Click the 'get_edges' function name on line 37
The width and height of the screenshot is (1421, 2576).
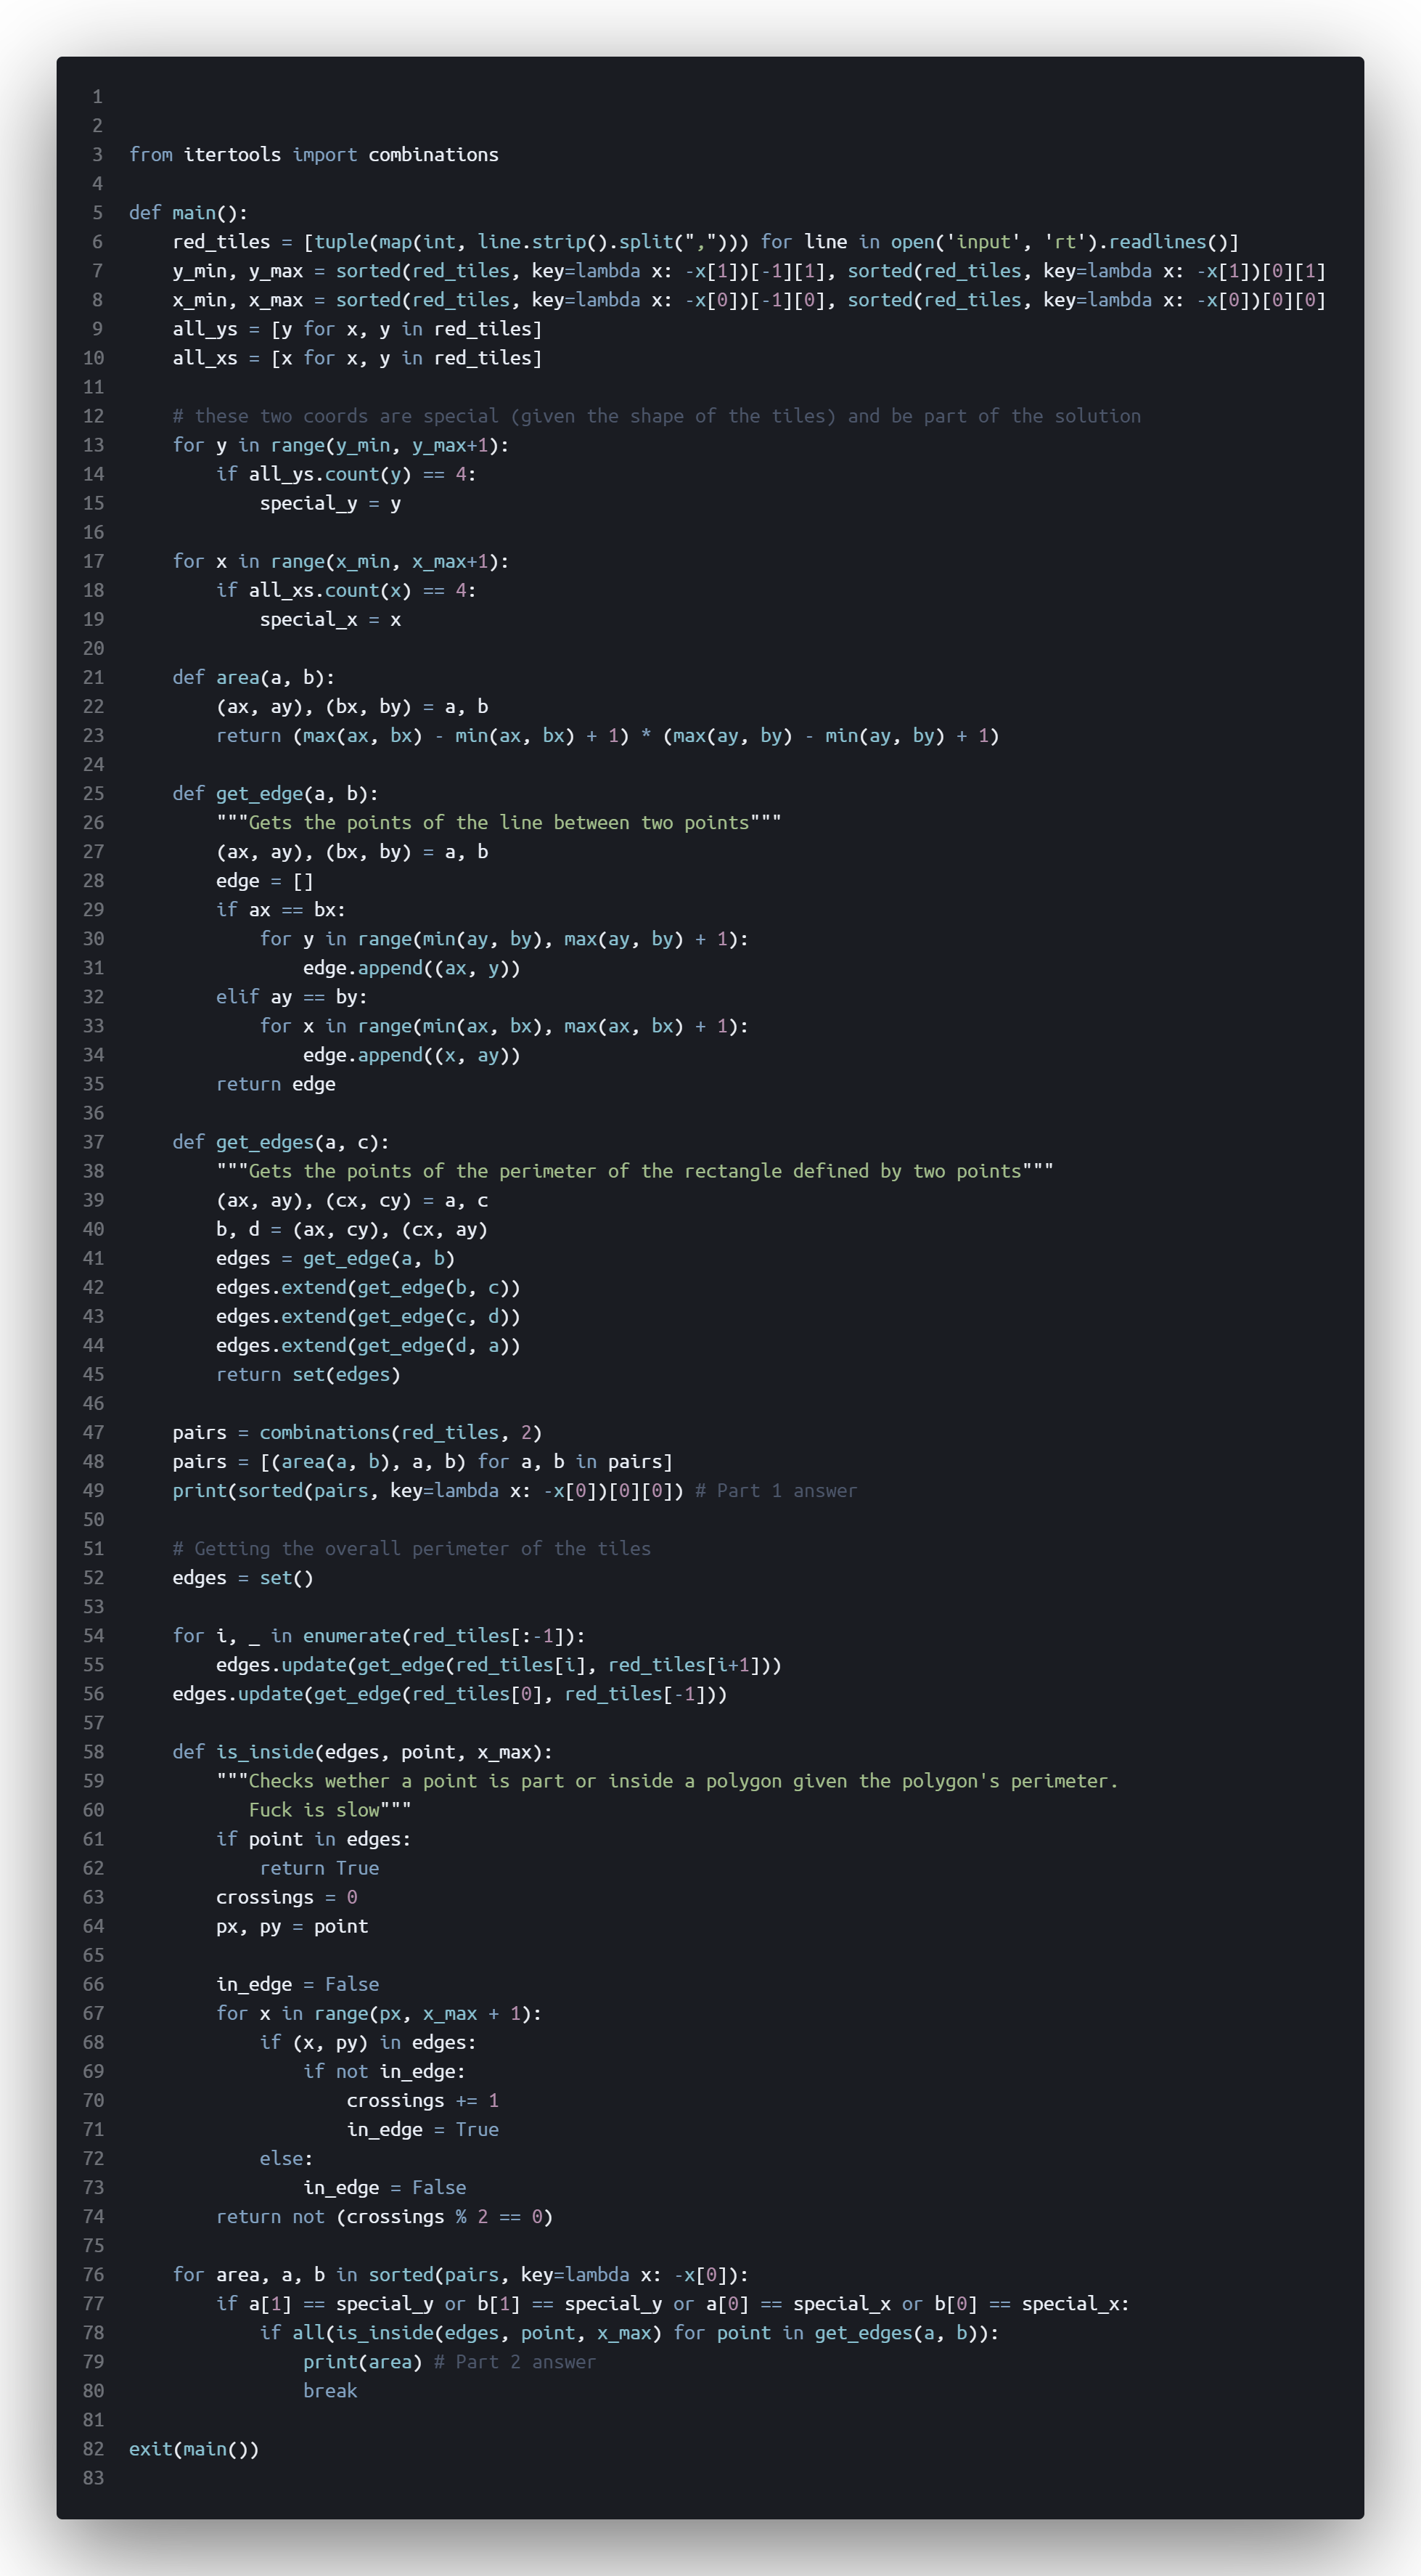click(x=264, y=1142)
